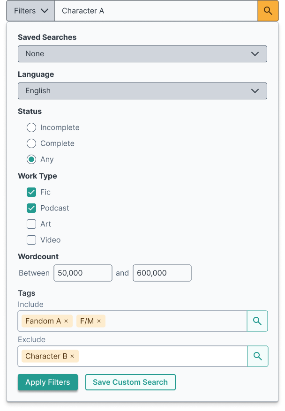
Task: Click the Character A search field
Action: (x=156, y=11)
